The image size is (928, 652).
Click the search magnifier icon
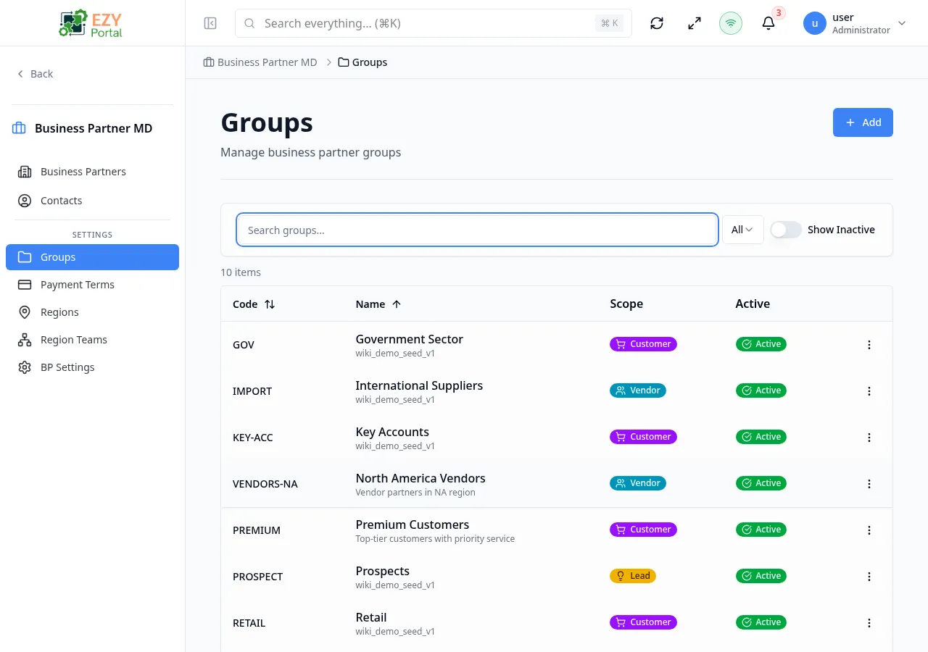point(249,23)
